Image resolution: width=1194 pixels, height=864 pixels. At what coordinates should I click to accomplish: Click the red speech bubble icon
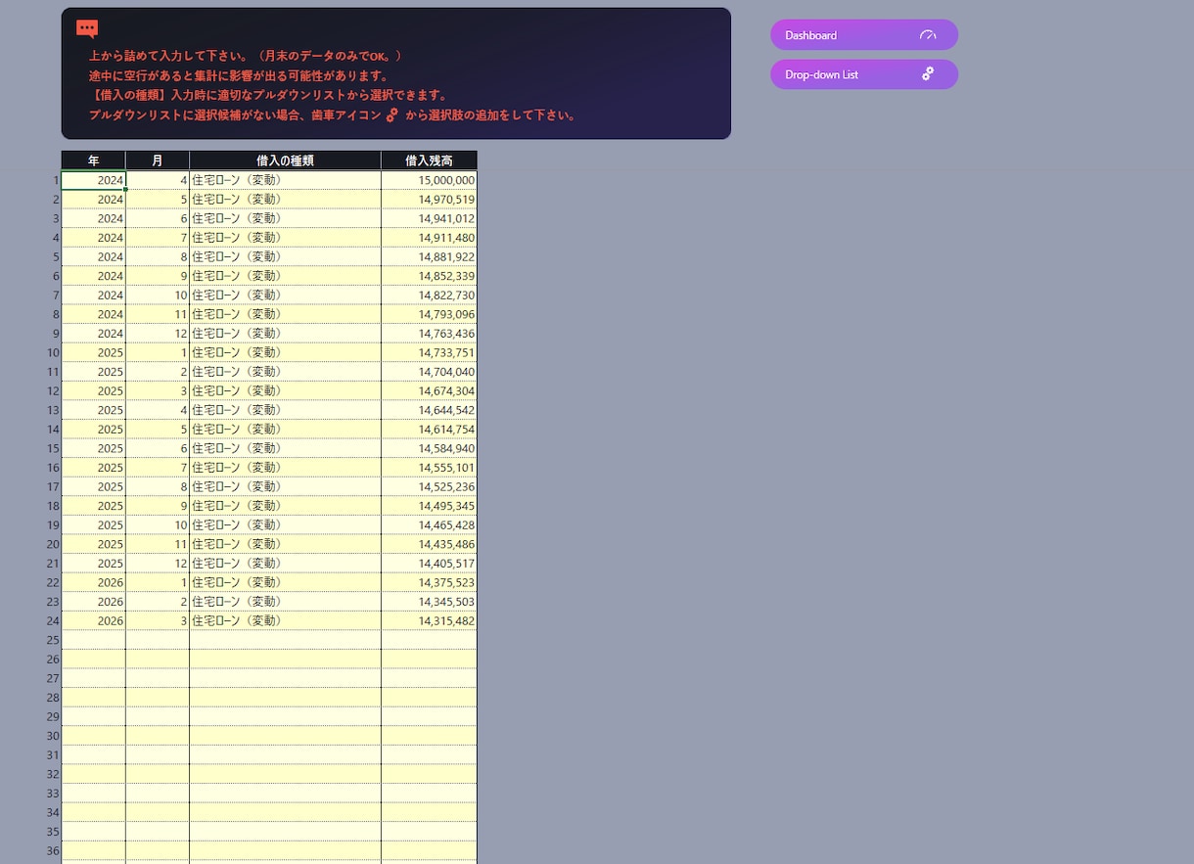87,29
